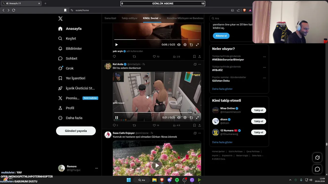This screenshot has width=328, height=184.
Task: Bookmark the Kel Arda post
Action: coord(194,125)
